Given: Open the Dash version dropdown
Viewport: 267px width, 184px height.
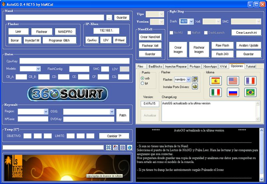Looking at the screenshot, I should [x=191, y=21].
